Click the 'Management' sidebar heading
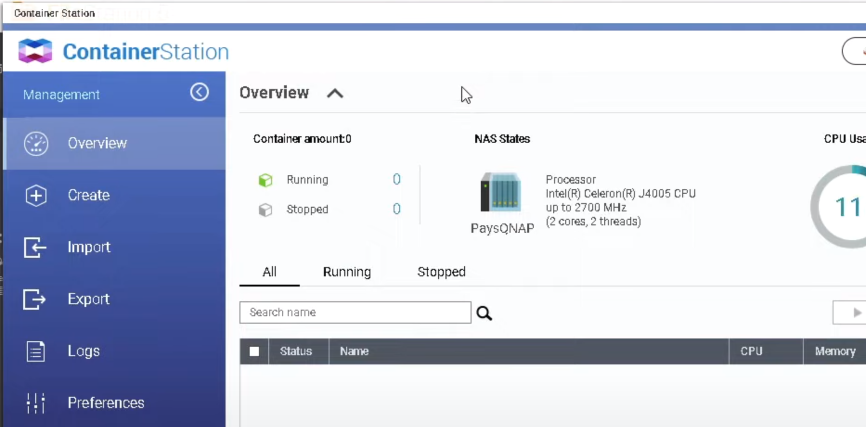Screen dimensions: 866x427 (x=61, y=95)
